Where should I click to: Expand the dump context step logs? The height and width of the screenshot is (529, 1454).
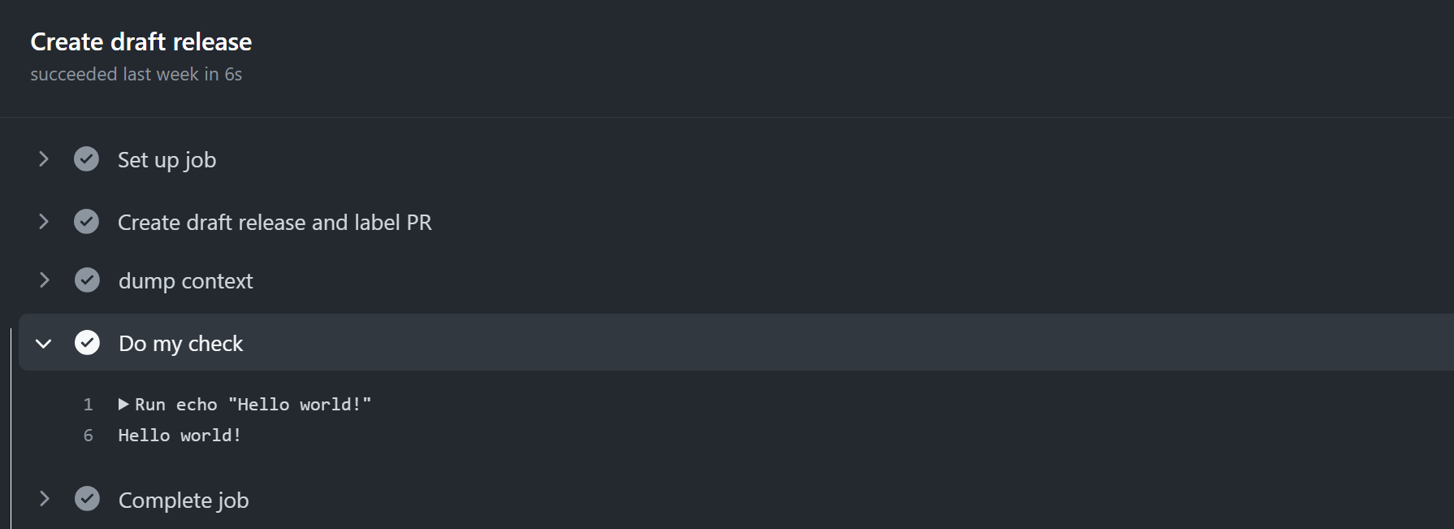pyautogui.click(x=43, y=280)
